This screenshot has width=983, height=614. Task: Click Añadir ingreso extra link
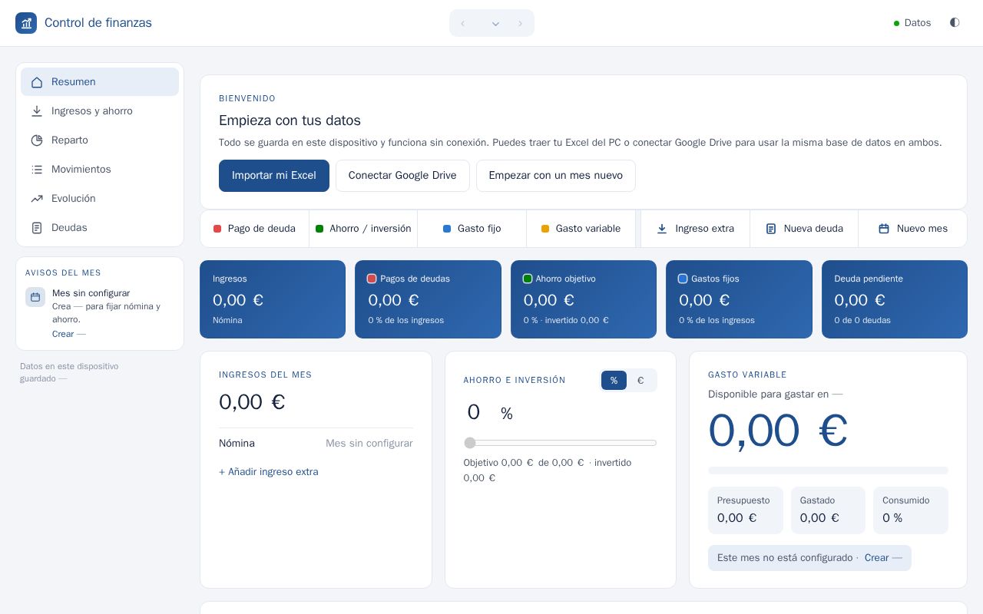click(269, 472)
